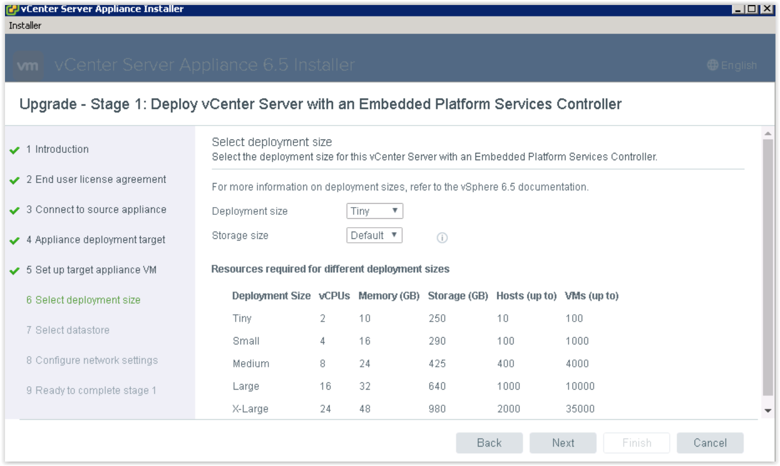Click the storage size info icon
Viewport: 780px width, 466px height.
click(442, 238)
